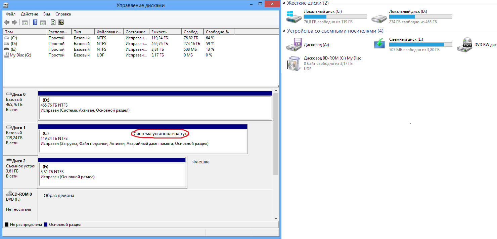Click the Refresh icon with green arrows
497x239 pixels.
(x=53, y=23)
